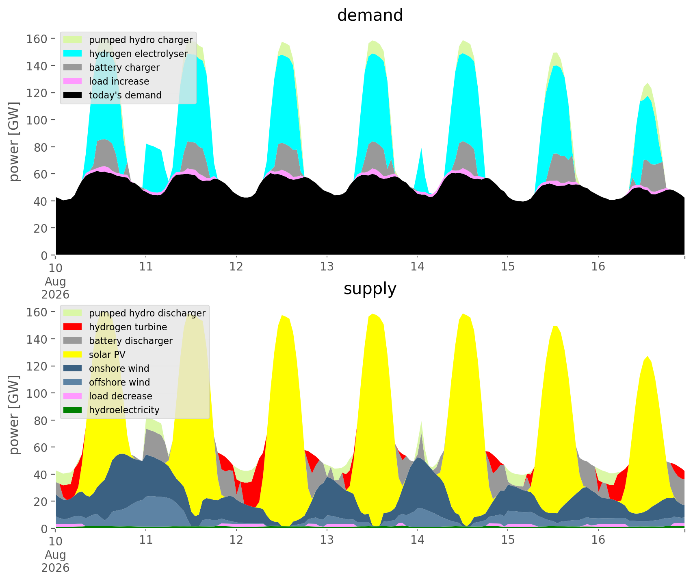Click the 'power [GW]' label of supply chart

pyautogui.click(x=15, y=415)
